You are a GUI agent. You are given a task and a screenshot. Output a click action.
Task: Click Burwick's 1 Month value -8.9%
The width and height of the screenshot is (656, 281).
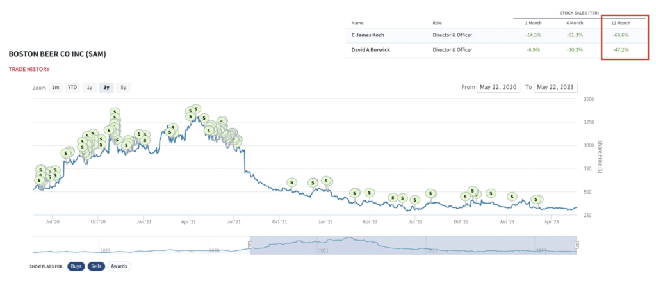pyautogui.click(x=534, y=50)
